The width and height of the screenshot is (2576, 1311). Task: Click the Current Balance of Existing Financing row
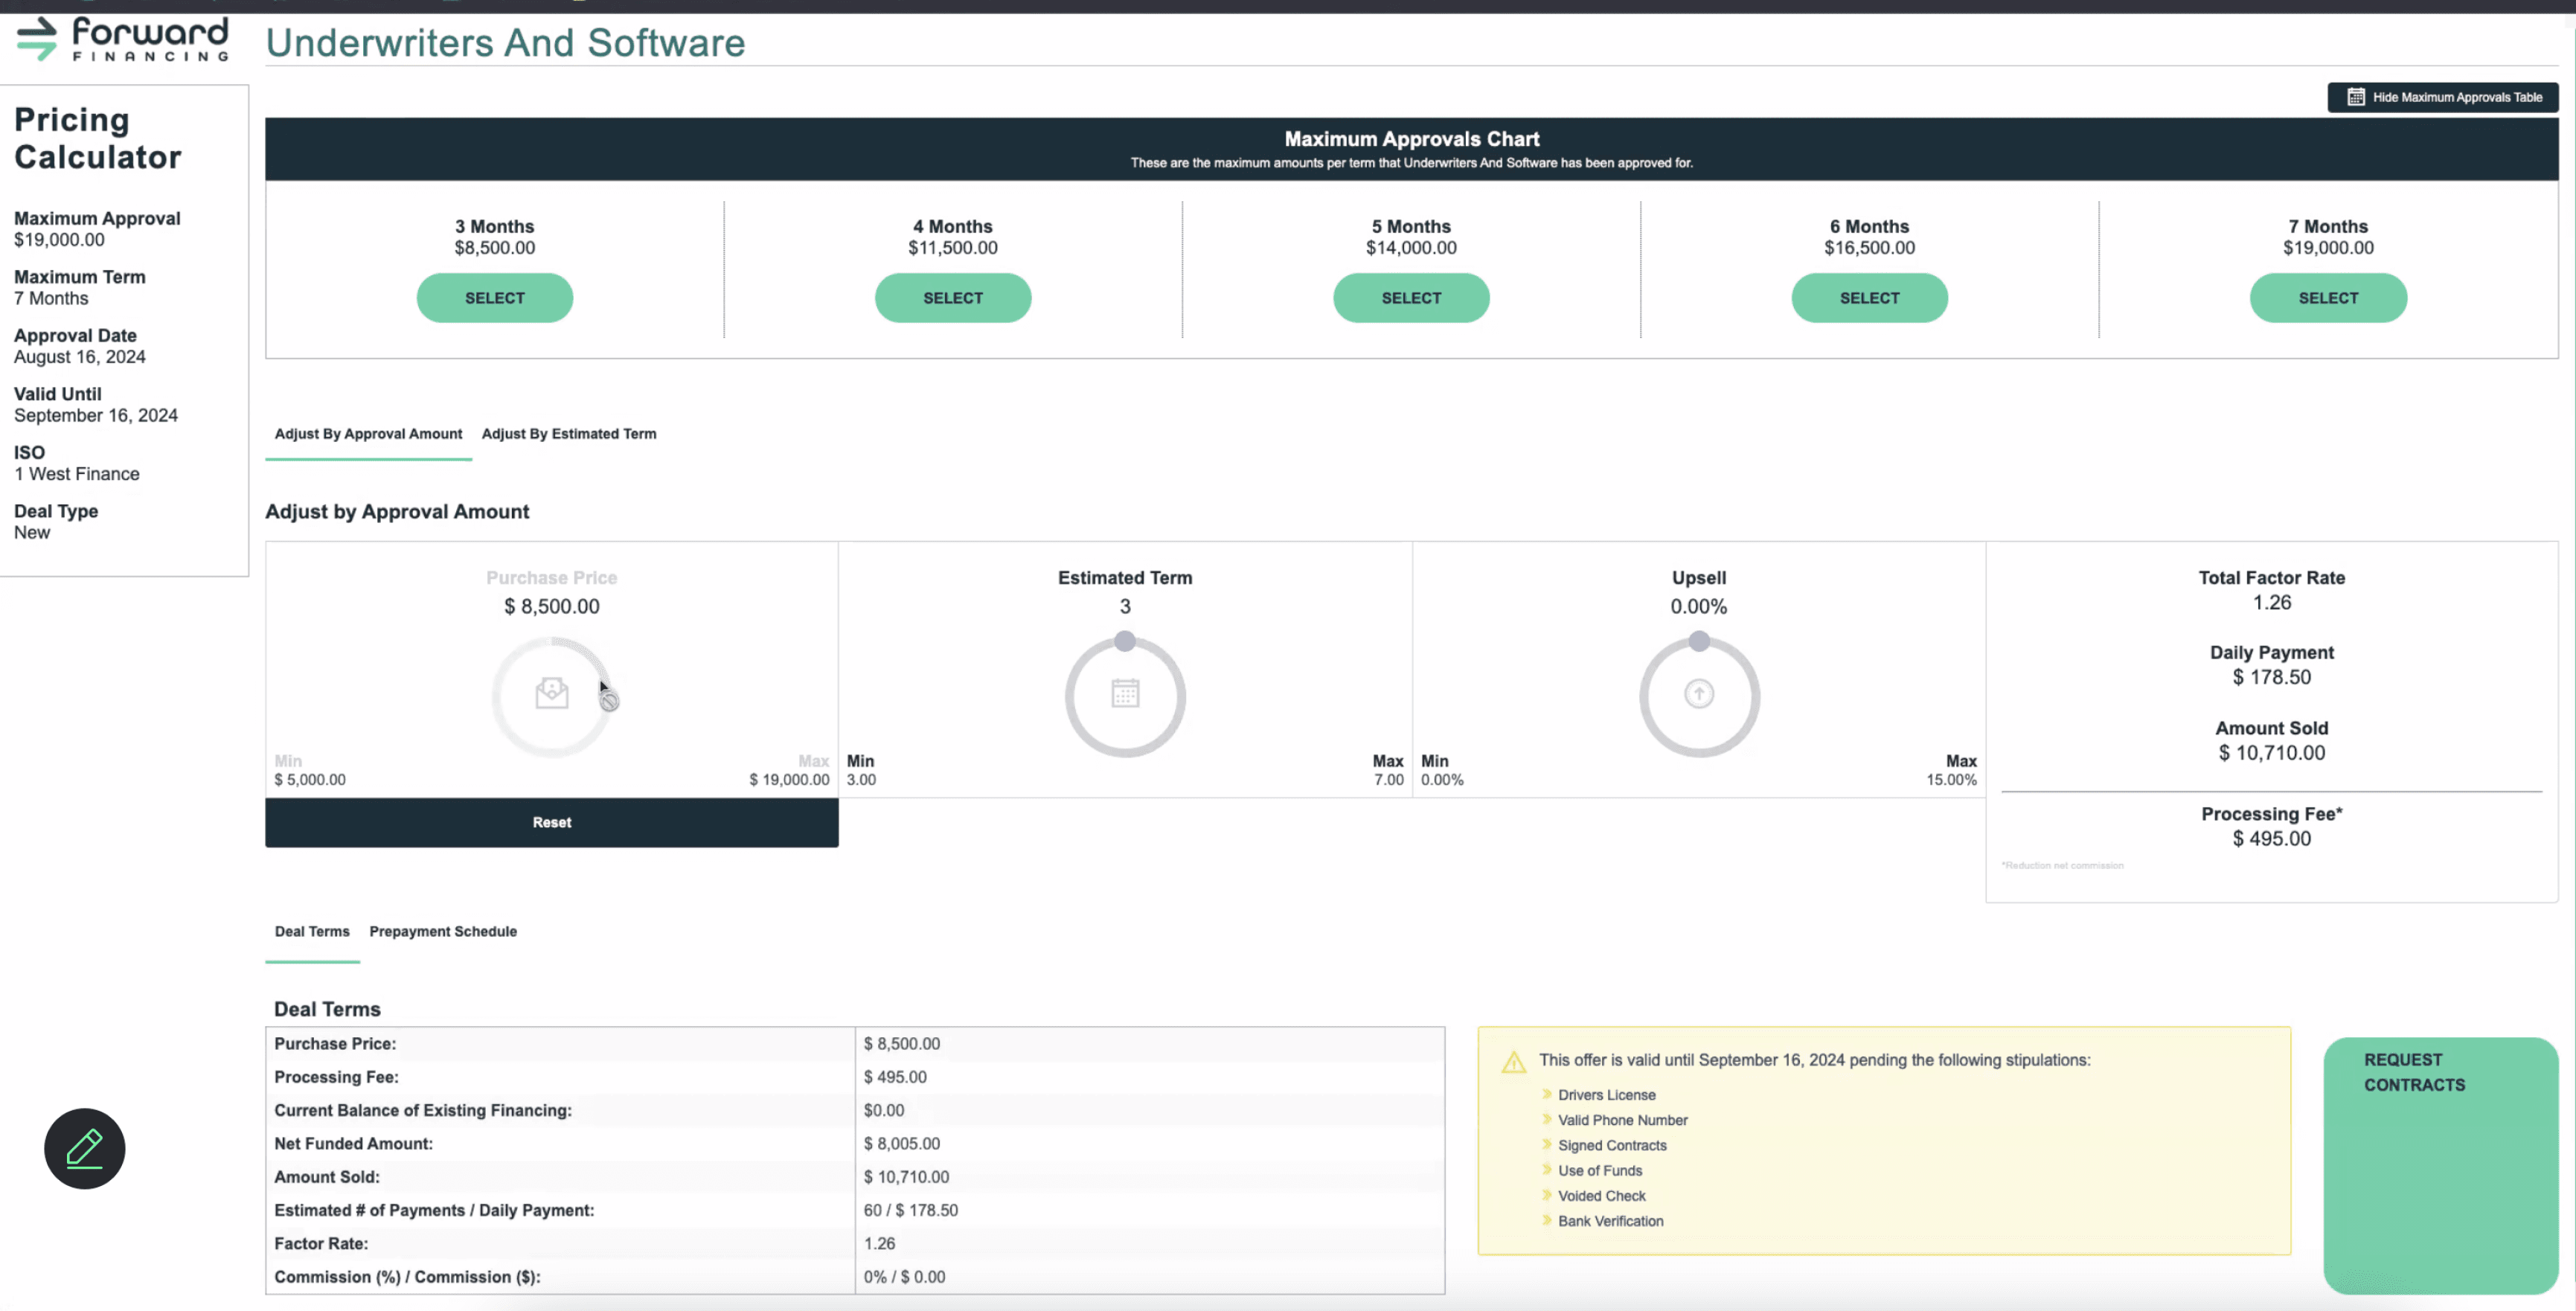coord(855,1111)
